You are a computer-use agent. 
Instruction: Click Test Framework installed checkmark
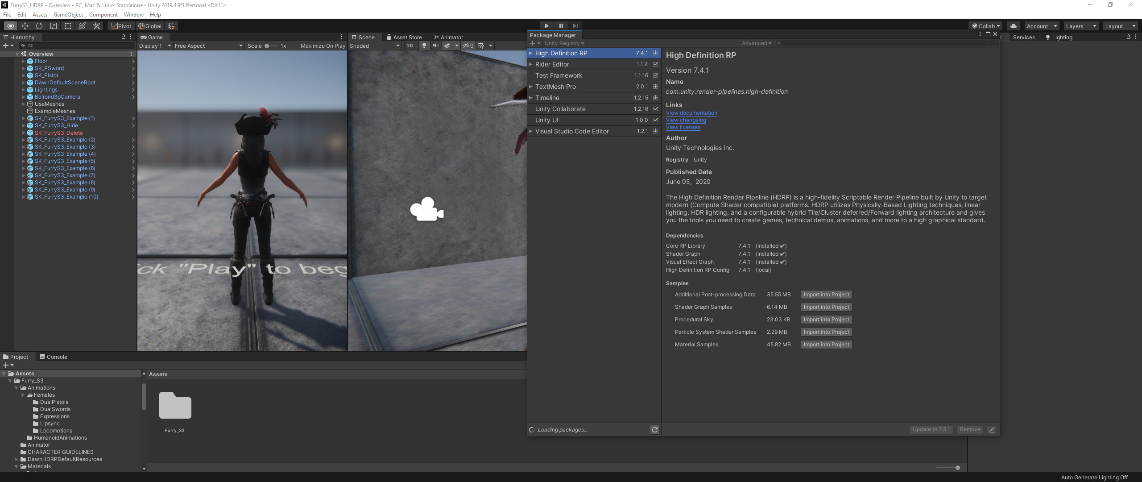click(x=655, y=75)
